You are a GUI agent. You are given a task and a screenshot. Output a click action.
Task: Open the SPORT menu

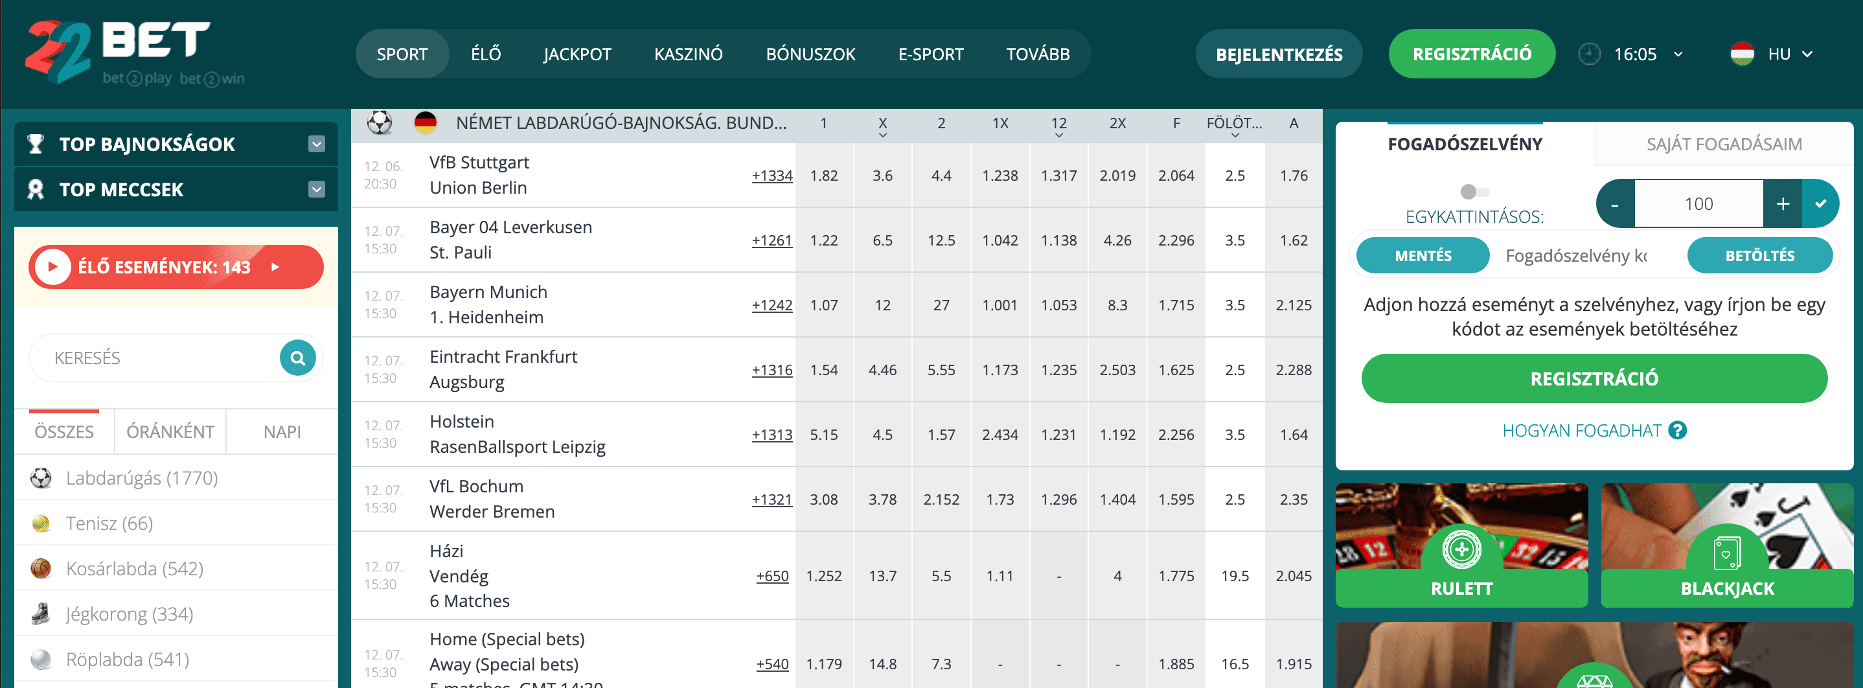pos(402,54)
